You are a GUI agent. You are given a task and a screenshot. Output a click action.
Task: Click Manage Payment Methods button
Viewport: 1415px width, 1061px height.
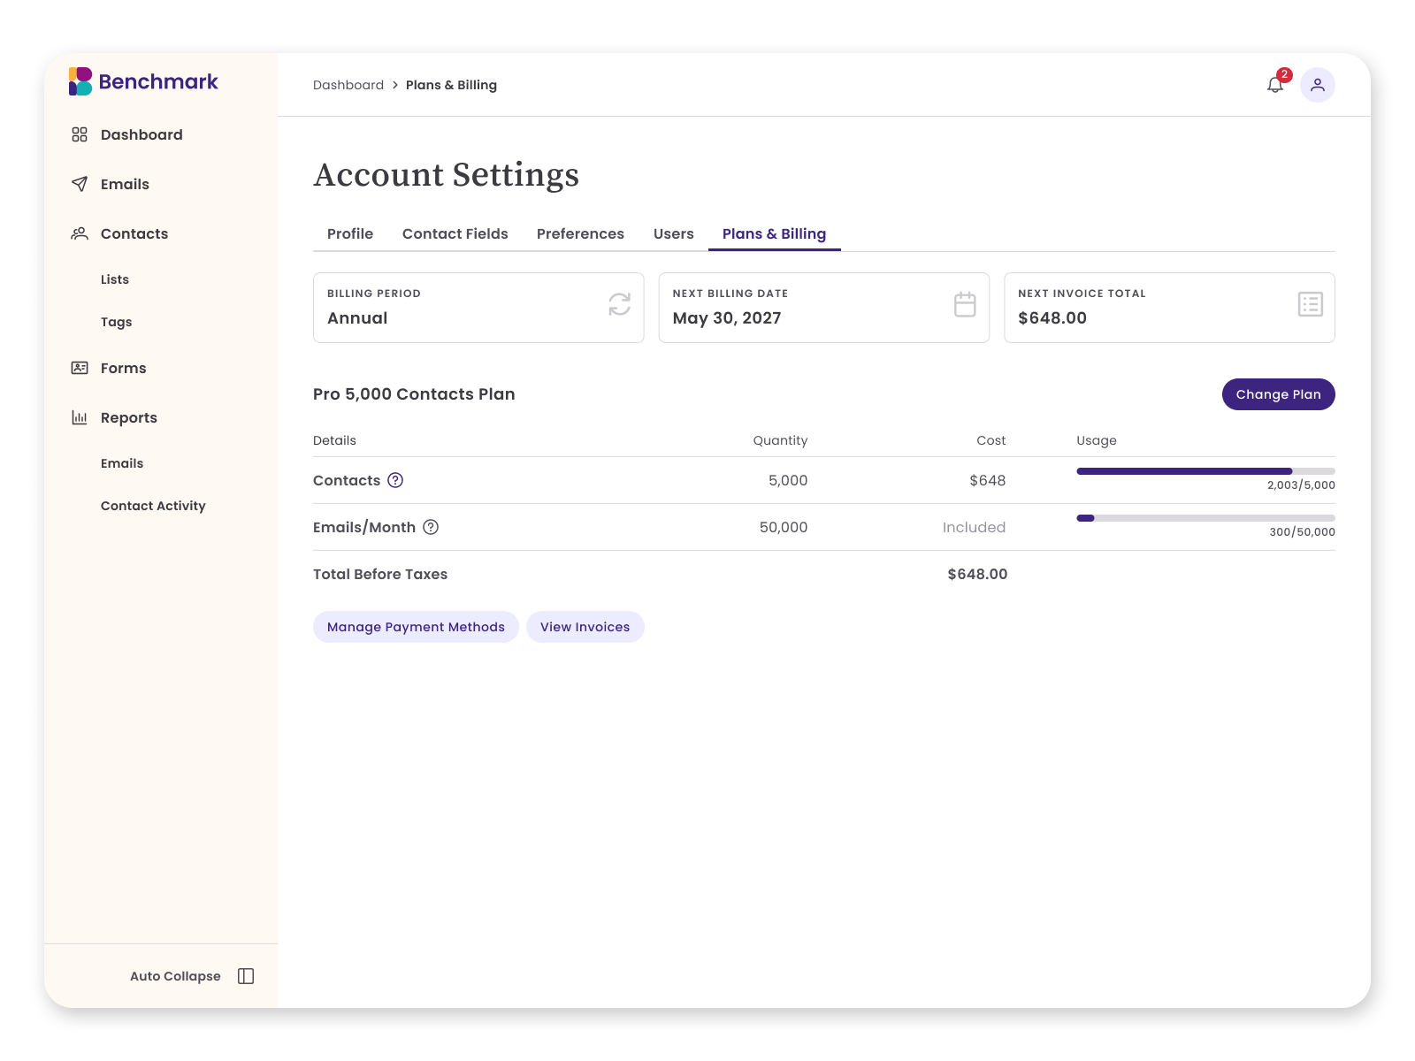416,627
